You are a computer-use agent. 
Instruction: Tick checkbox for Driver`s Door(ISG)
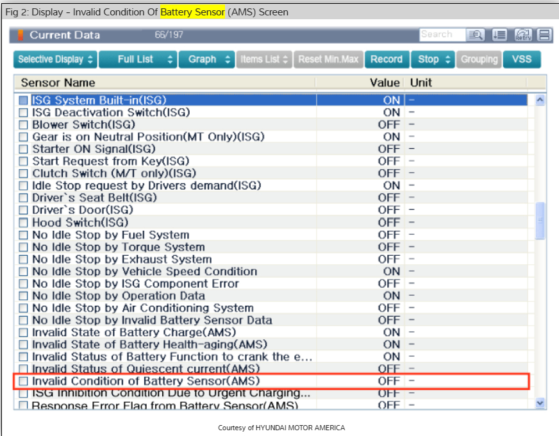(23, 210)
